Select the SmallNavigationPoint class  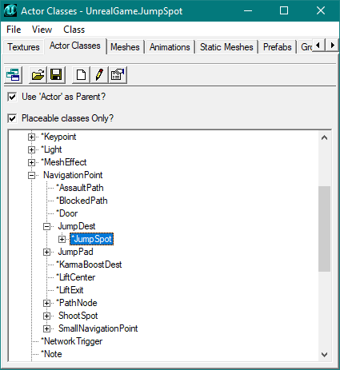[x=98, y=328]
